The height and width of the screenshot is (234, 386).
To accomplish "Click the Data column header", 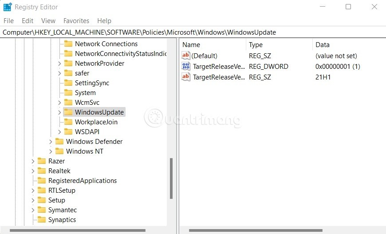I will tap(323, 45).
